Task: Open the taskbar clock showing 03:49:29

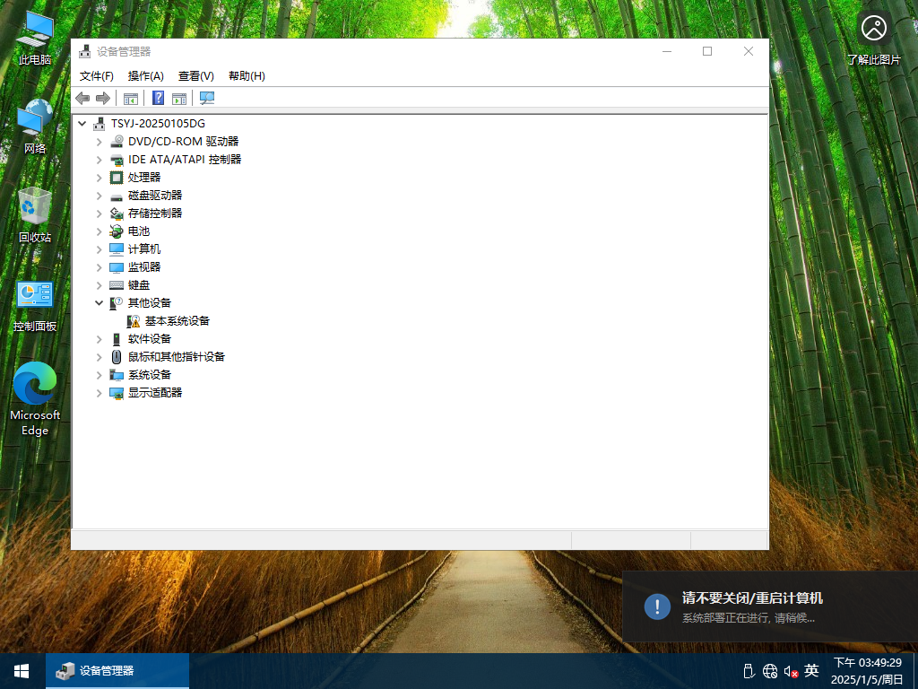Action: point(867,671)
